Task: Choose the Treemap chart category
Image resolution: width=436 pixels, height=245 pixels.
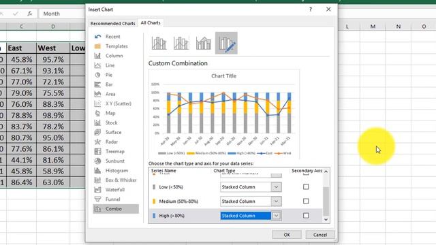Action: pyautogui.click(x=116, y=151)
